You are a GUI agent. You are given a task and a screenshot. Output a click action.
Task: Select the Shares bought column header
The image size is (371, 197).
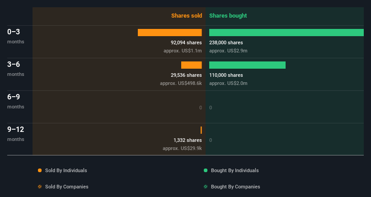coord(228,16)
